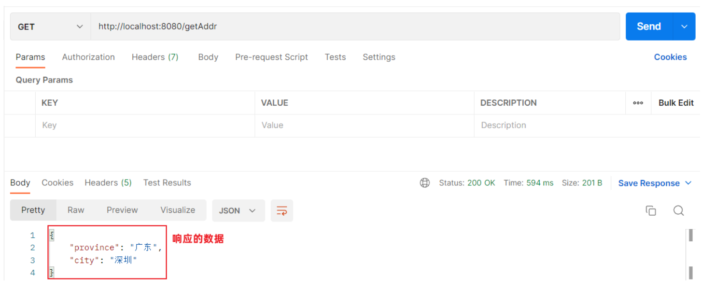
Task: Expand the Send button dropdown arrow
Action: 684,27
